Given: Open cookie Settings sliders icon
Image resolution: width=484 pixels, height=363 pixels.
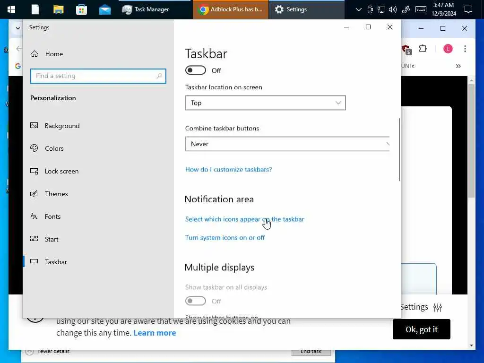Looking at the screenshot, I should coord(437,307).
